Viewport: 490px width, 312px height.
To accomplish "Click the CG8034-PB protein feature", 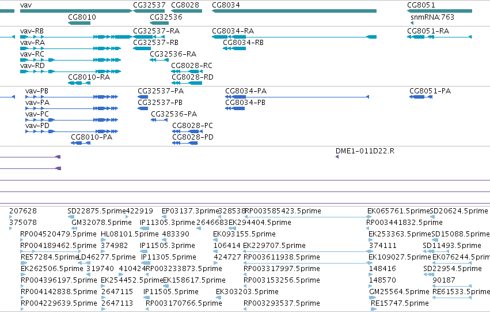I will [235, 108].
